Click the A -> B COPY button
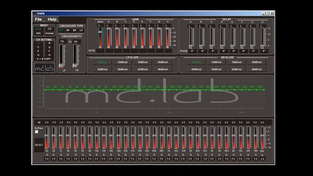 click(44, 59)
